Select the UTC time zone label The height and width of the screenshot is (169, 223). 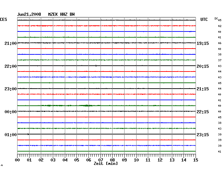coord(204,20)
